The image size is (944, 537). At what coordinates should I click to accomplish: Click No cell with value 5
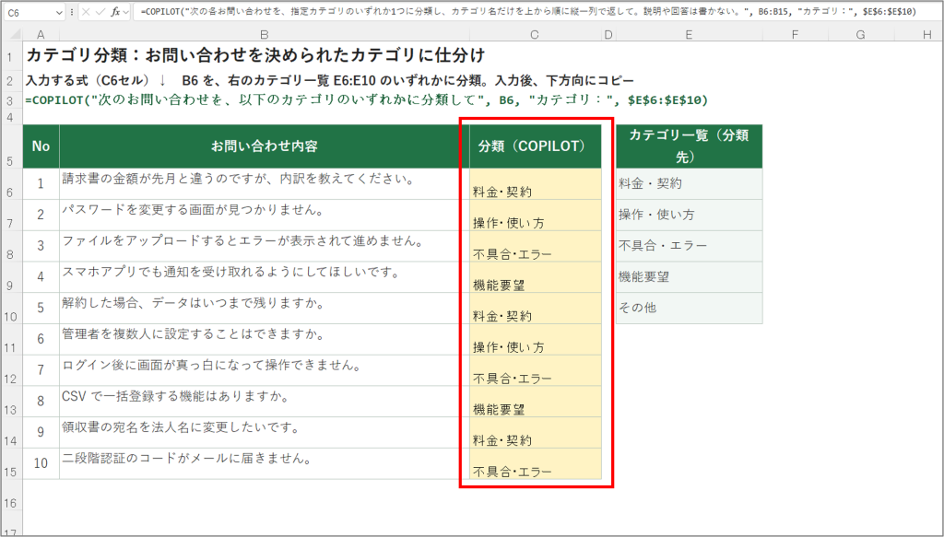pyautogui.click(x=41, y=308)
